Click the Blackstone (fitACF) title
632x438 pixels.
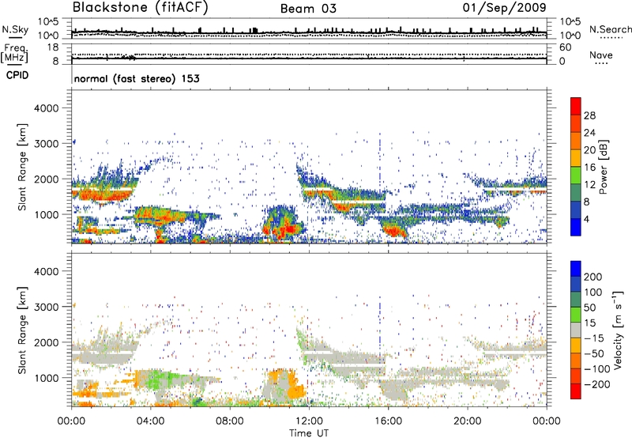click(x=141, y=7)
